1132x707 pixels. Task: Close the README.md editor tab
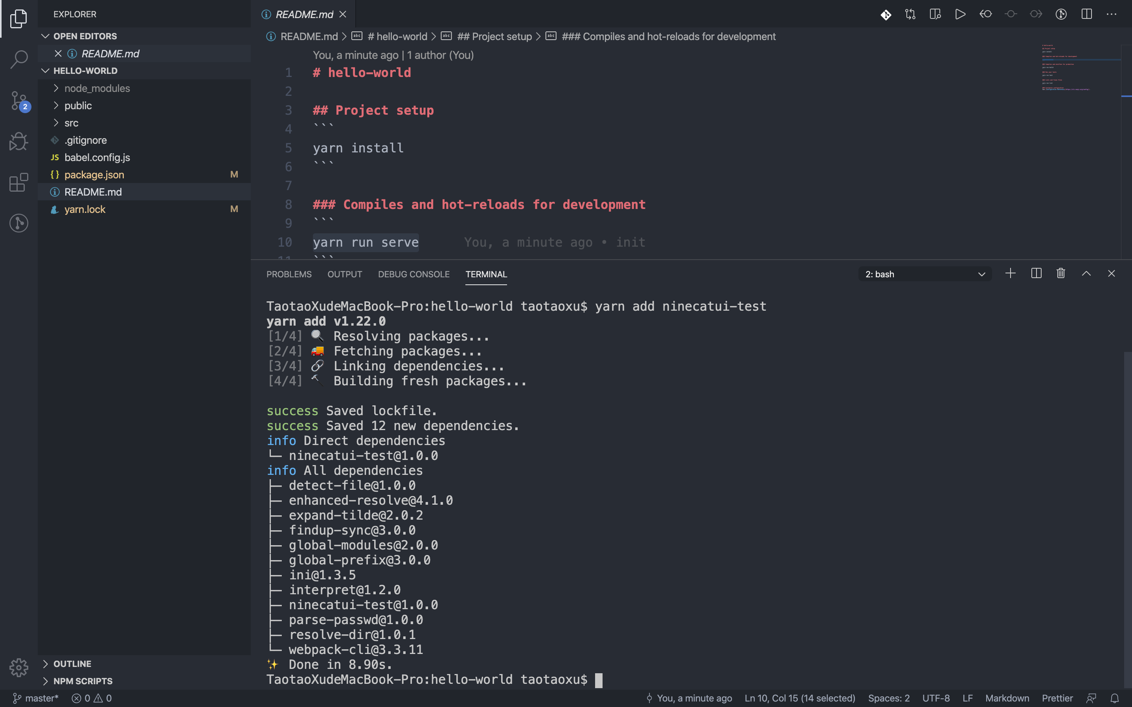[x=343, y=15]
